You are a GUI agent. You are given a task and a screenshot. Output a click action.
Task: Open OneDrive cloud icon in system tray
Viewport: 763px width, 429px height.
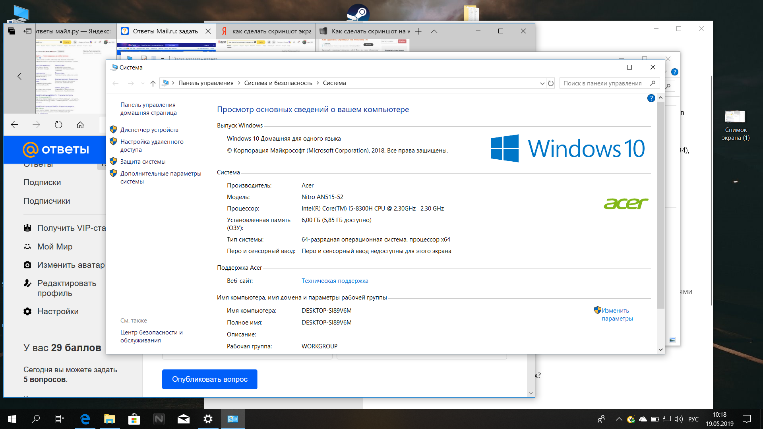(x=643, y=419)
